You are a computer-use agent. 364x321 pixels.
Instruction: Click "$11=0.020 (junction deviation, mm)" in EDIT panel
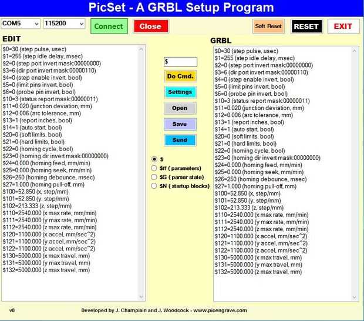48,106
